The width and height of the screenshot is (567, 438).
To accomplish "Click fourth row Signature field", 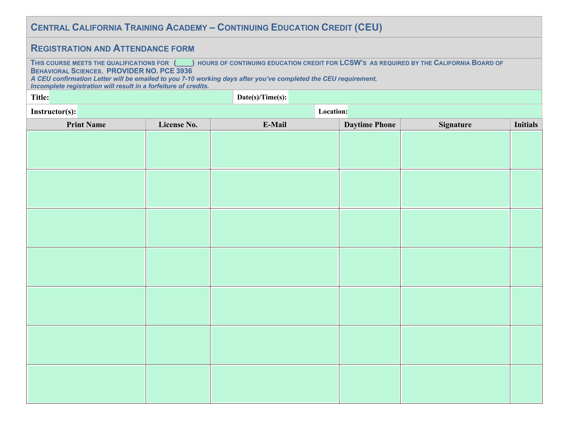I will click(x=455, y=267).
